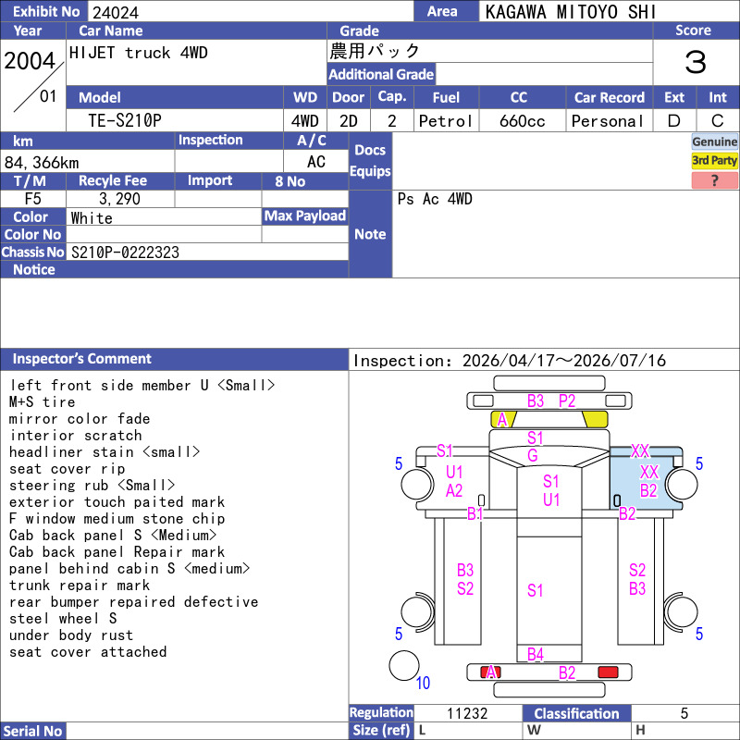Click the Color No field
Viewport: 740px width, 740px height.
click(164, 234)
